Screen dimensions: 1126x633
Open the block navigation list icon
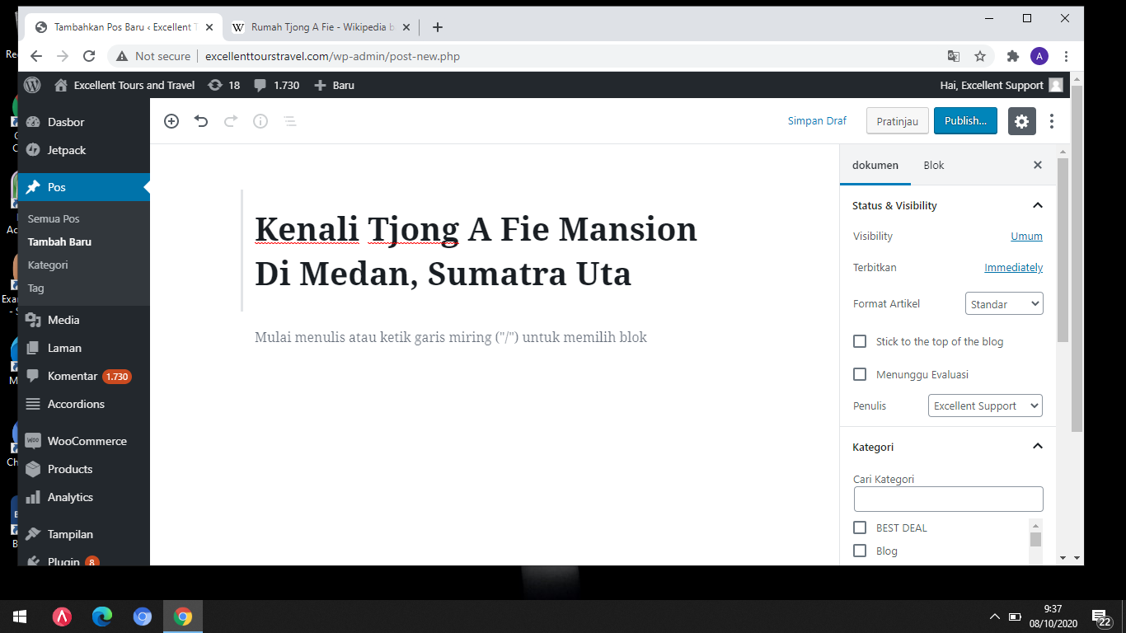290,121
